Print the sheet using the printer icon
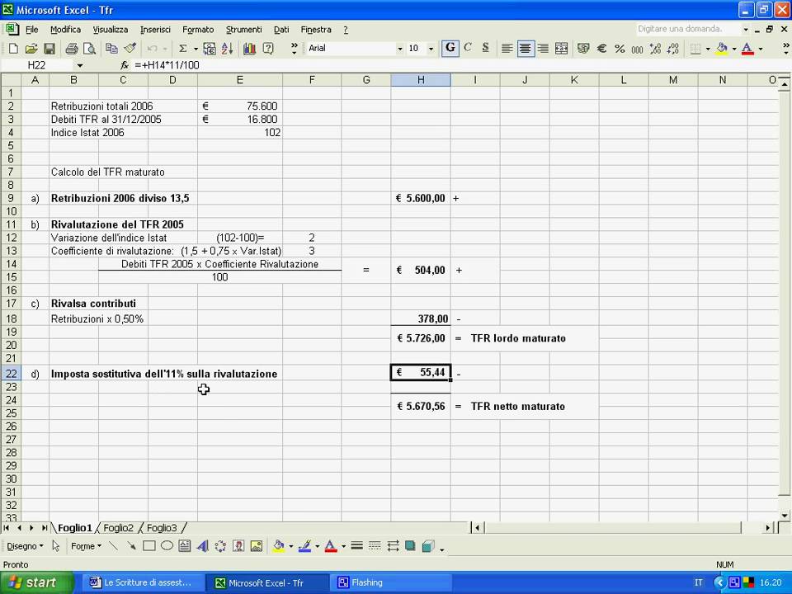Image resolution: width=792 pixels, height=594 pixels. [x=72, y=49]
